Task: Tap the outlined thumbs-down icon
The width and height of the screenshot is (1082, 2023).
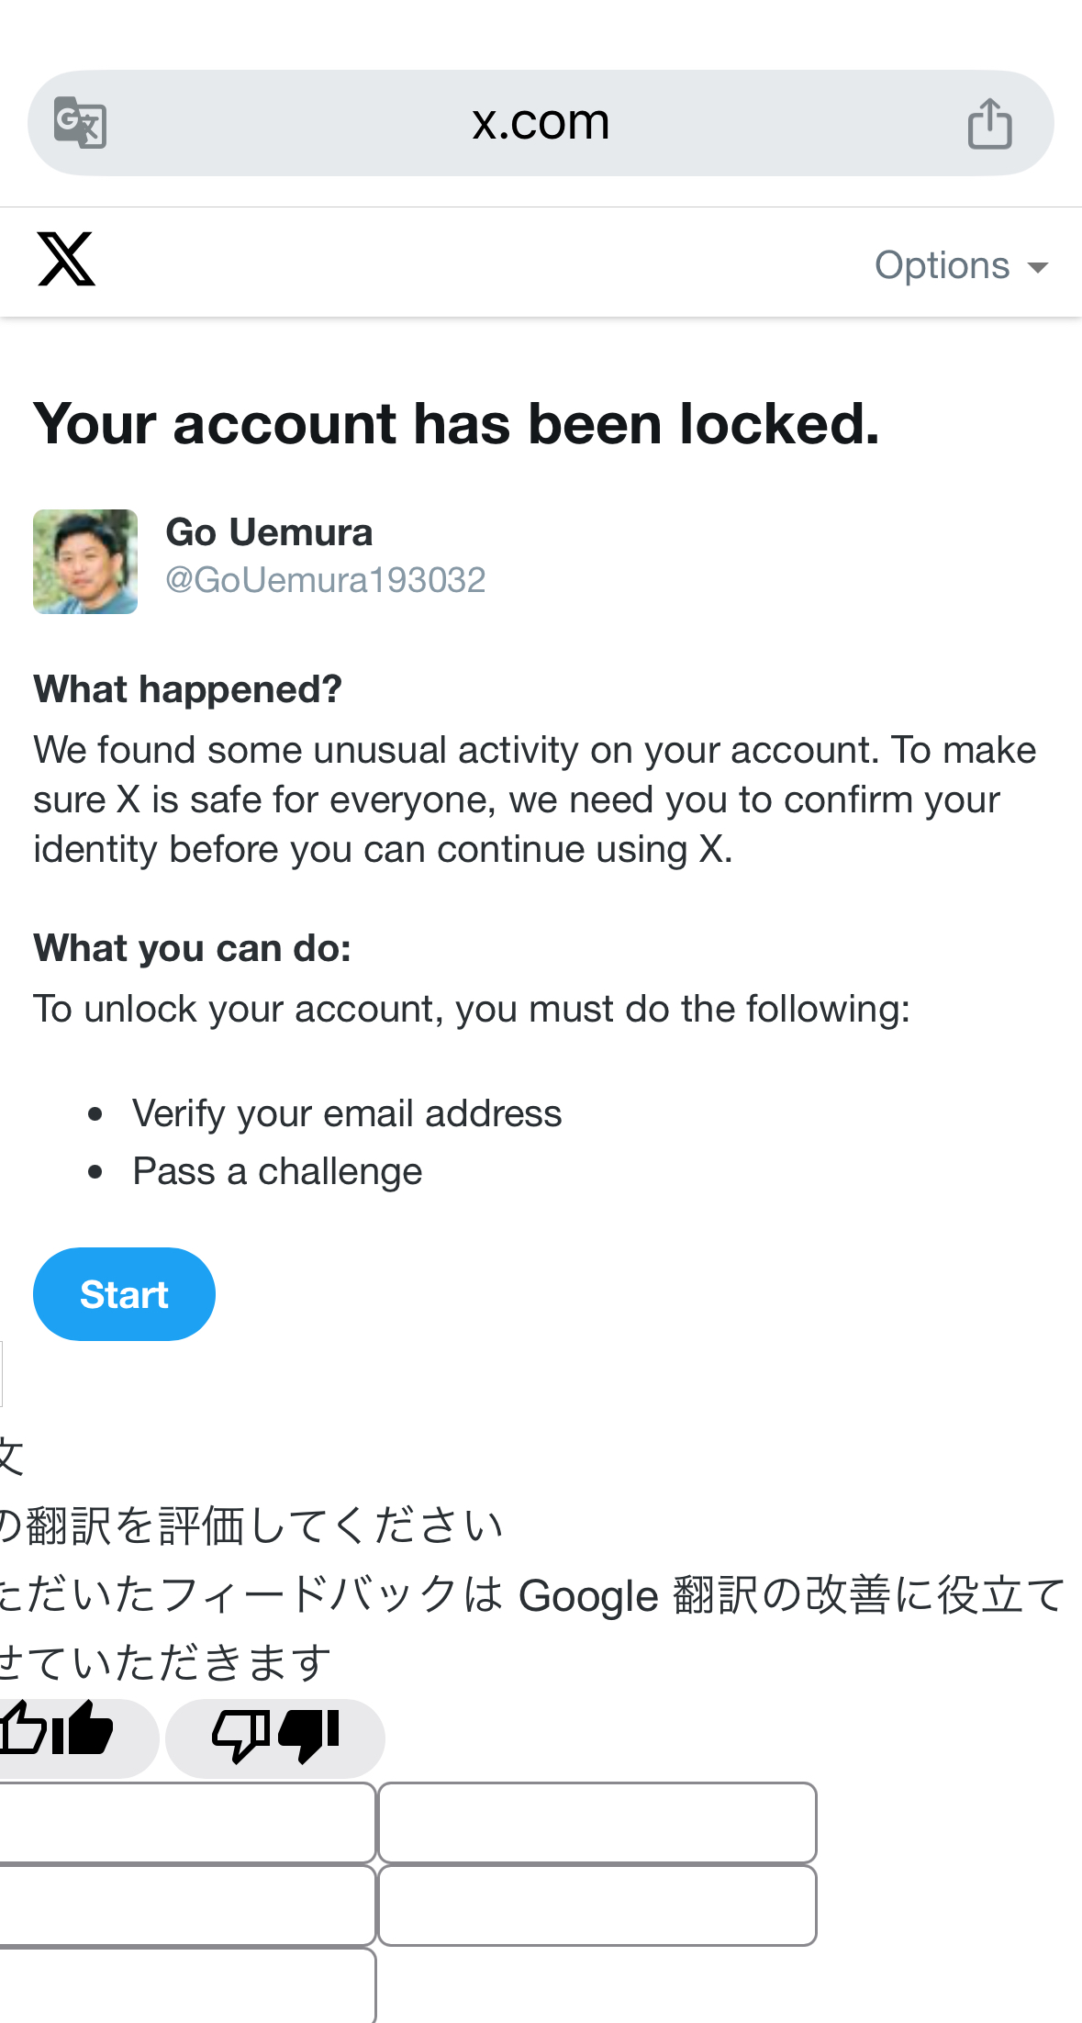Action: (x=240, y=1737)
